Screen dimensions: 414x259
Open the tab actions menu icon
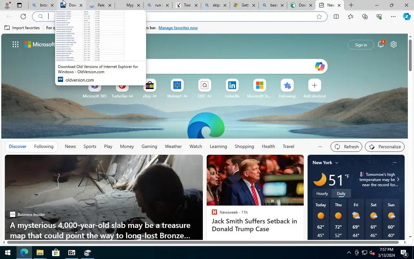pyautogui.click(x=19, y=5)
